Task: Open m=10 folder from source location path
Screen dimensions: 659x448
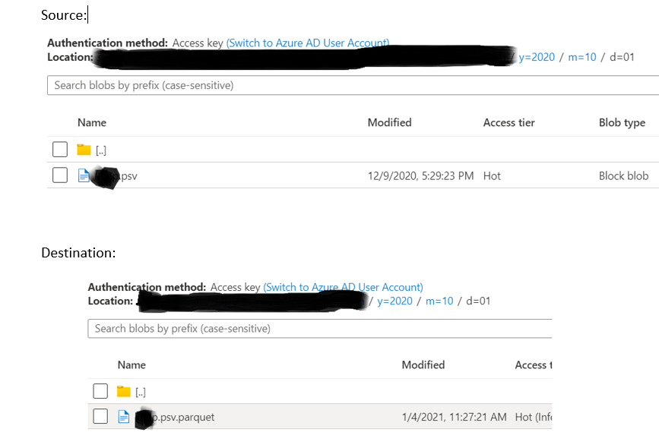Action: coord(582,56)
